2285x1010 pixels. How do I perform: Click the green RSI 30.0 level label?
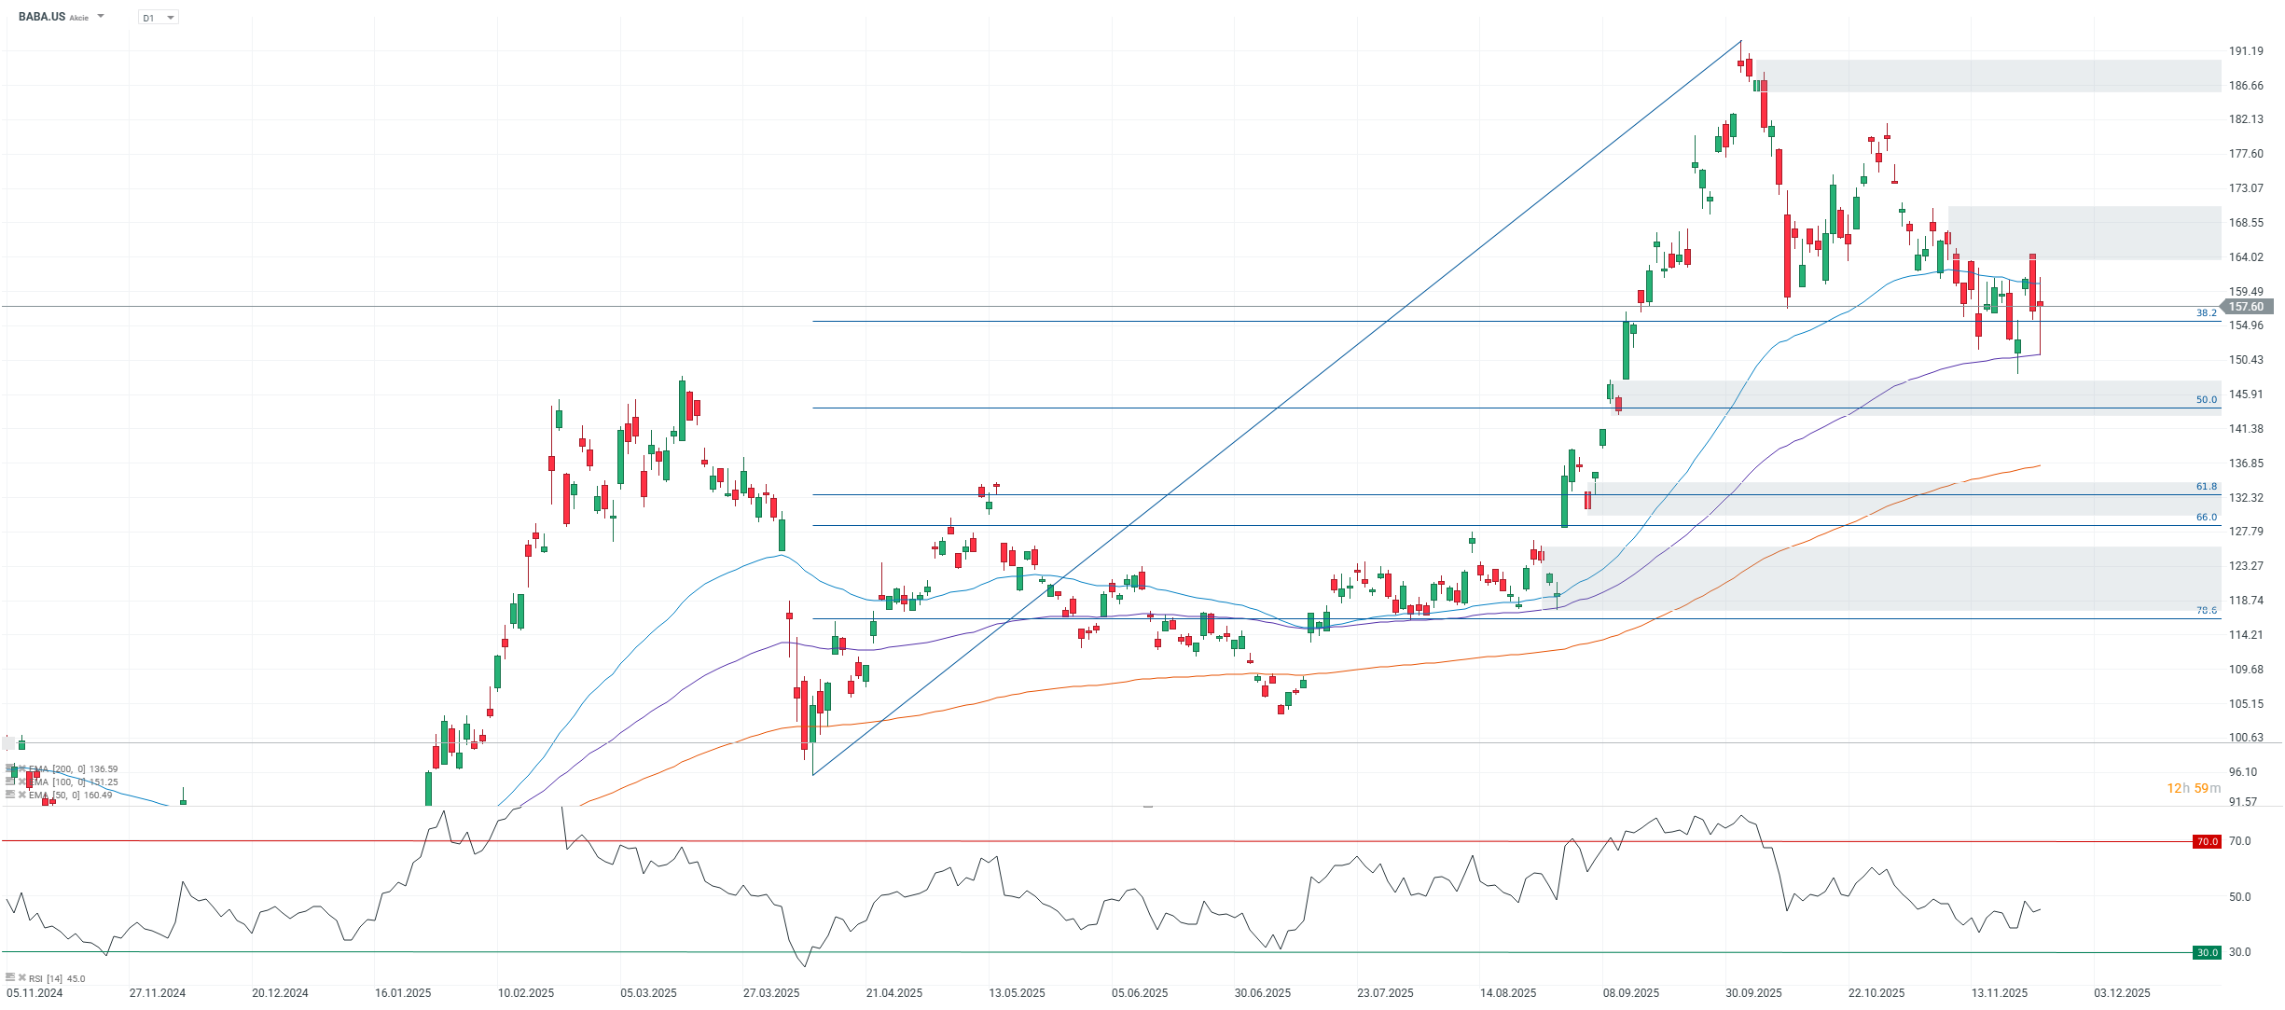pos(2207,952)
